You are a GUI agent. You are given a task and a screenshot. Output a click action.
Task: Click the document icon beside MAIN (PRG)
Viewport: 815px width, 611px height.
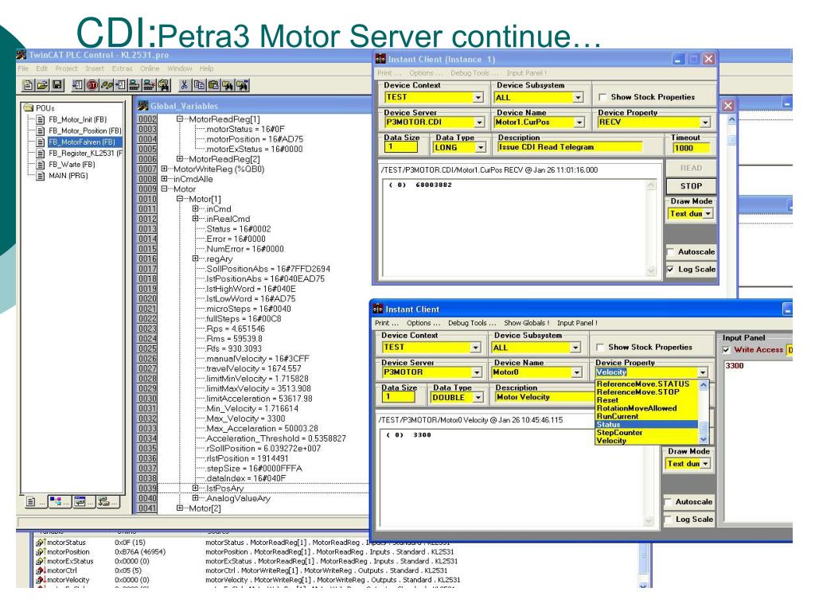[41, 176]
